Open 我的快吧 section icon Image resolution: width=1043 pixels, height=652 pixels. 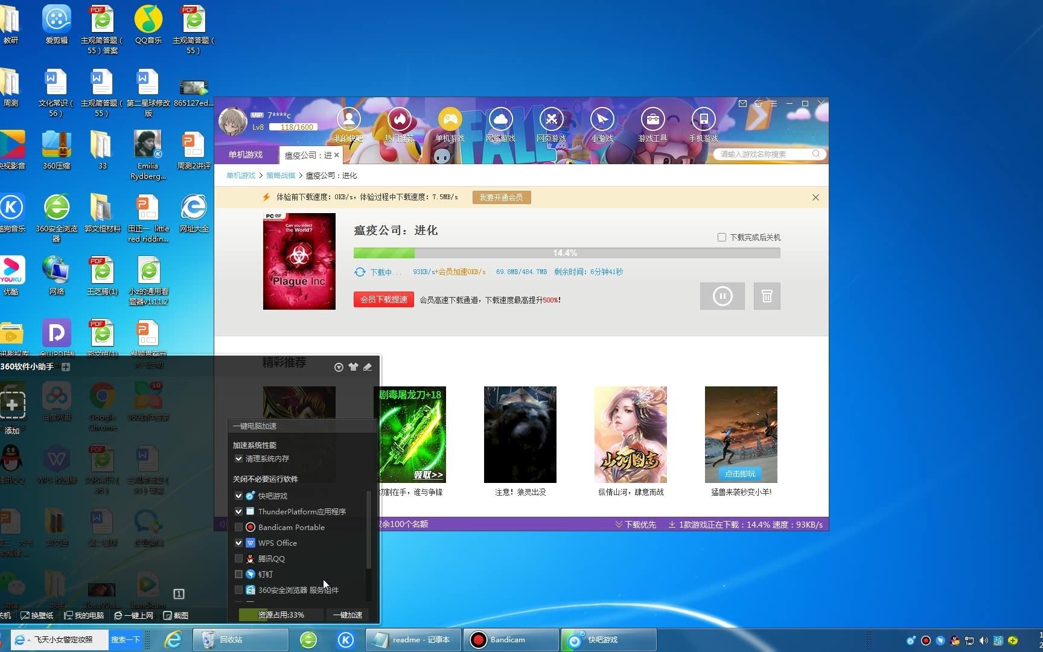coord(348,120)
